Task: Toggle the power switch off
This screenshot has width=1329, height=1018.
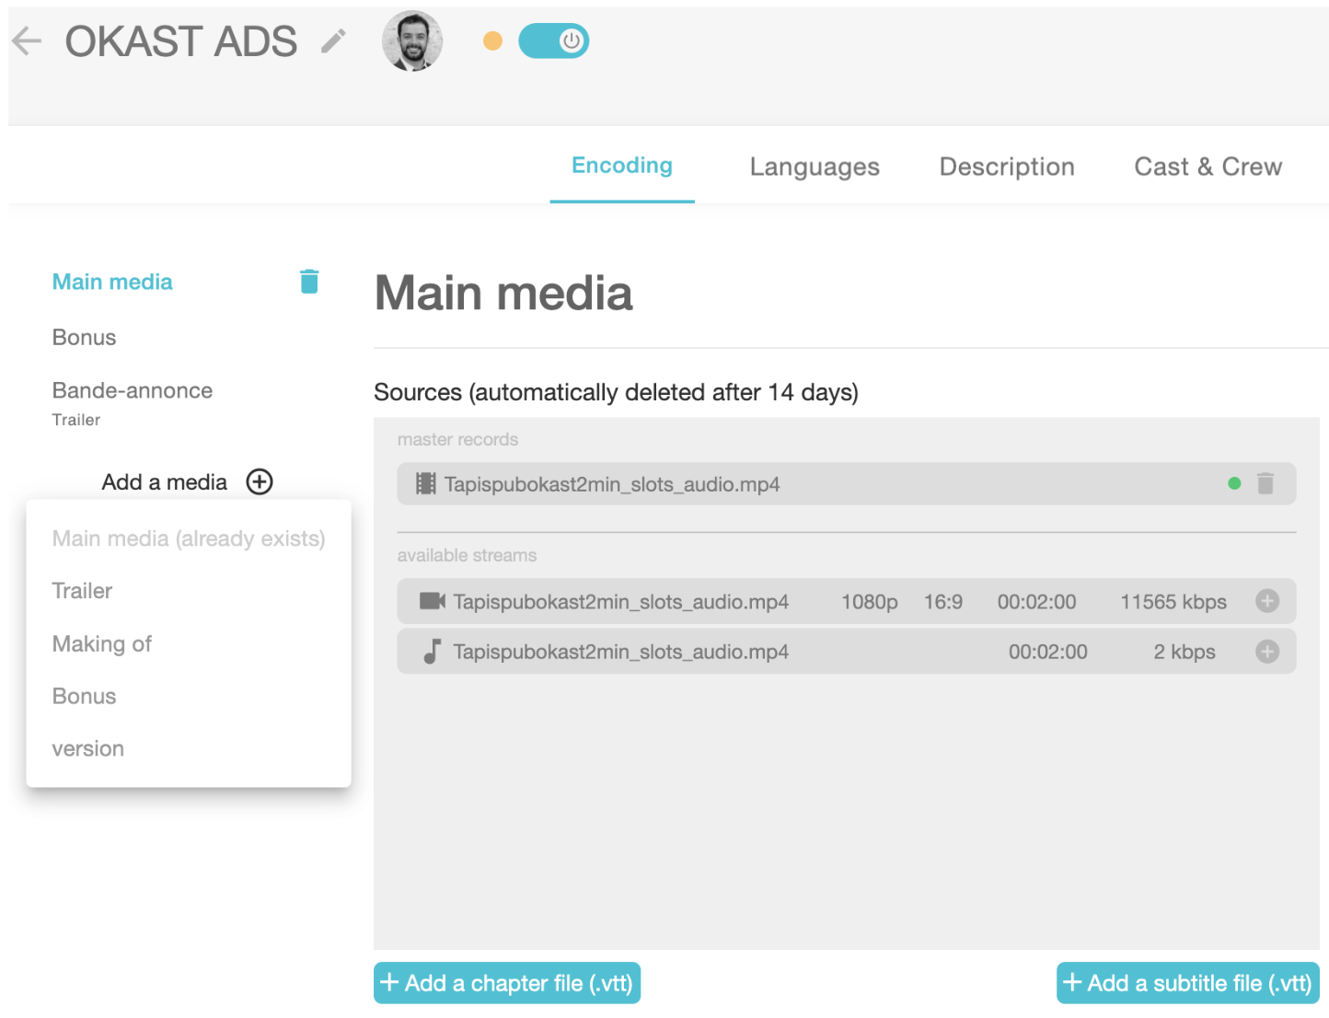Action: pos(554,41)
